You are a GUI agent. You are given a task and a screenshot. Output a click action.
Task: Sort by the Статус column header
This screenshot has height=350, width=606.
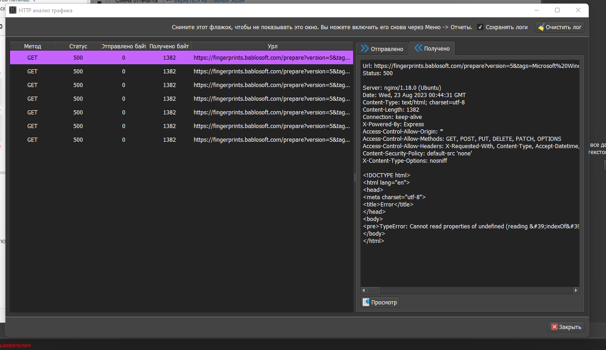78,46
